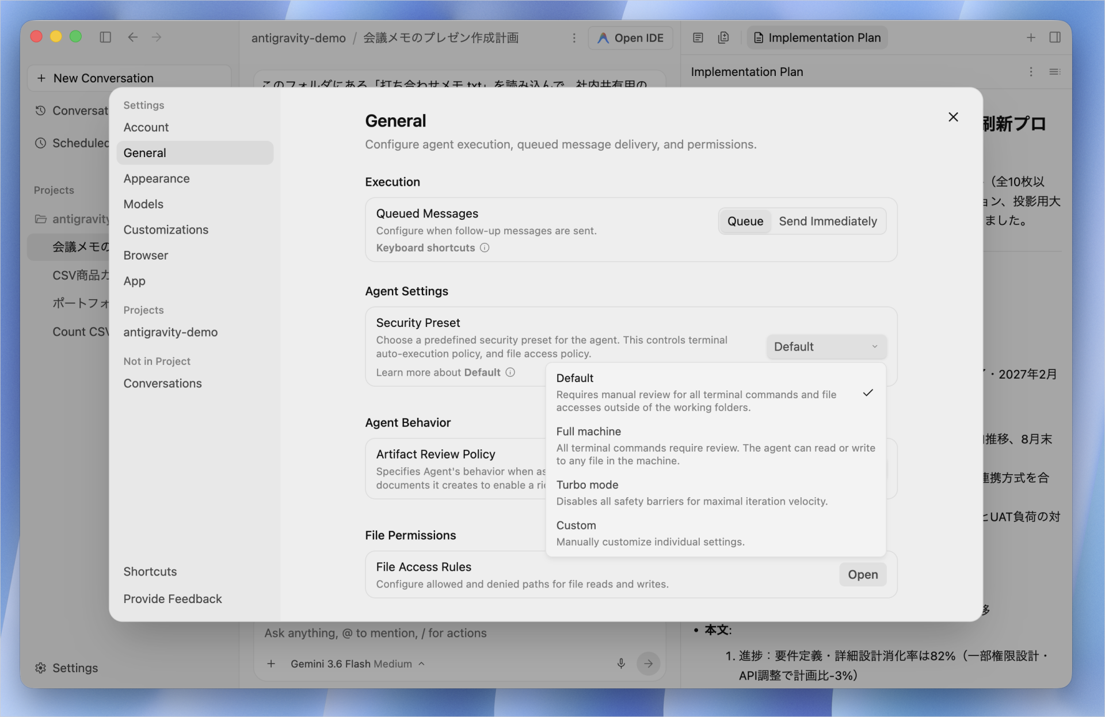Send message with arrow button
Screen dimensions: 1105x717
[x=648, y=663]
